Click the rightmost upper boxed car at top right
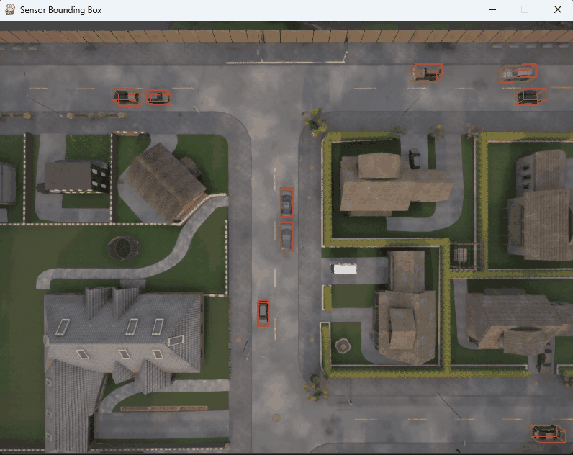This screenshot has height=455, width=573. [x=519, y=73]
